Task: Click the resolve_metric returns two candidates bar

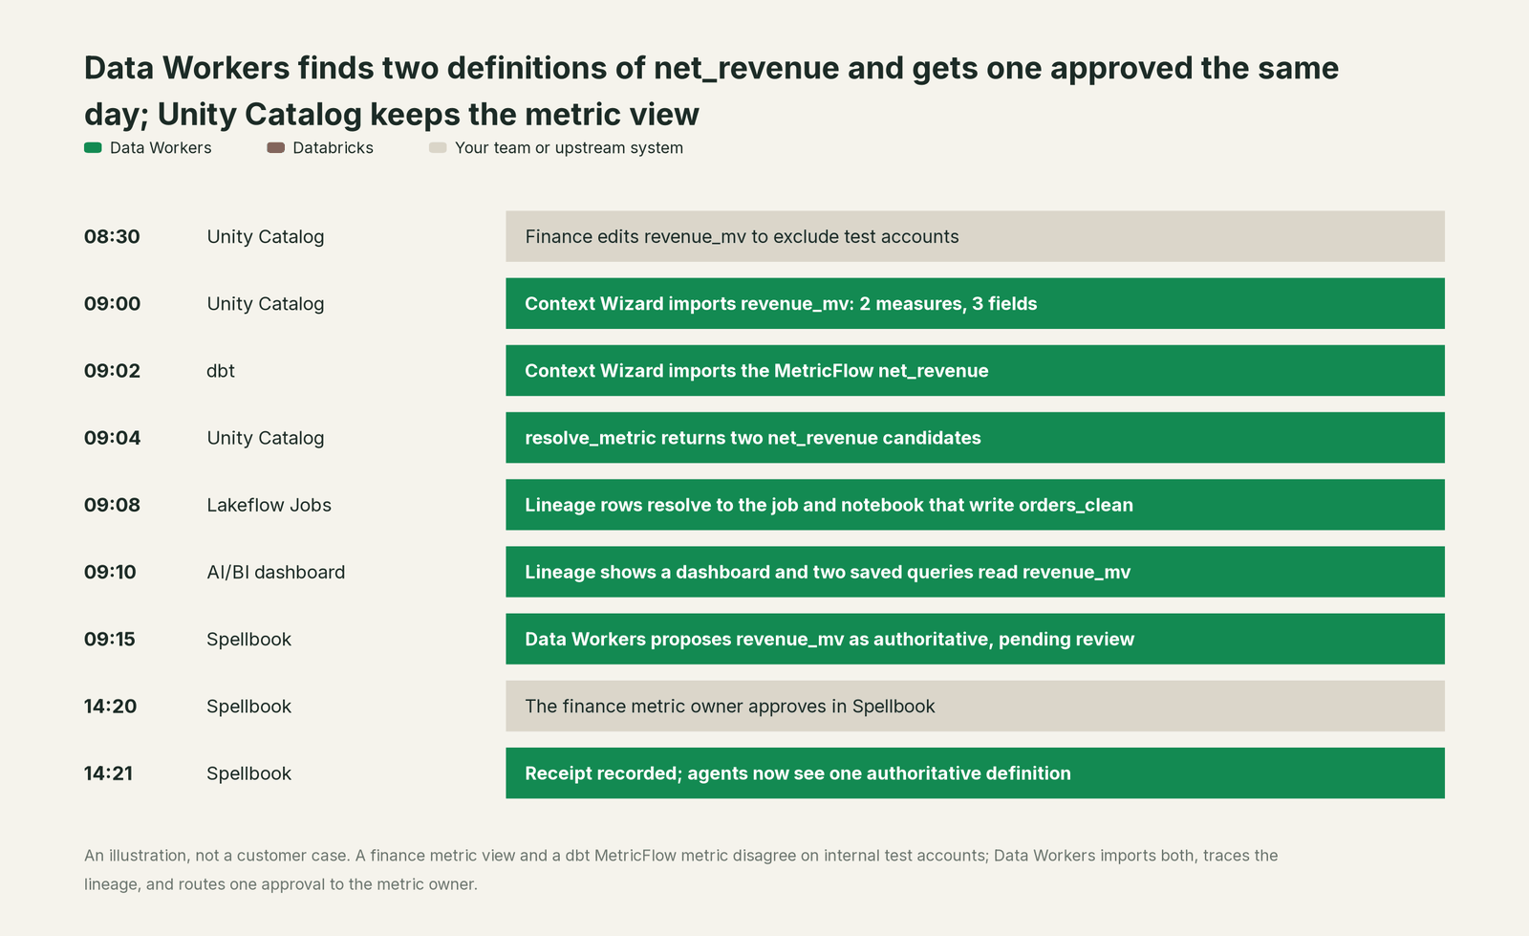Action: 975,438
